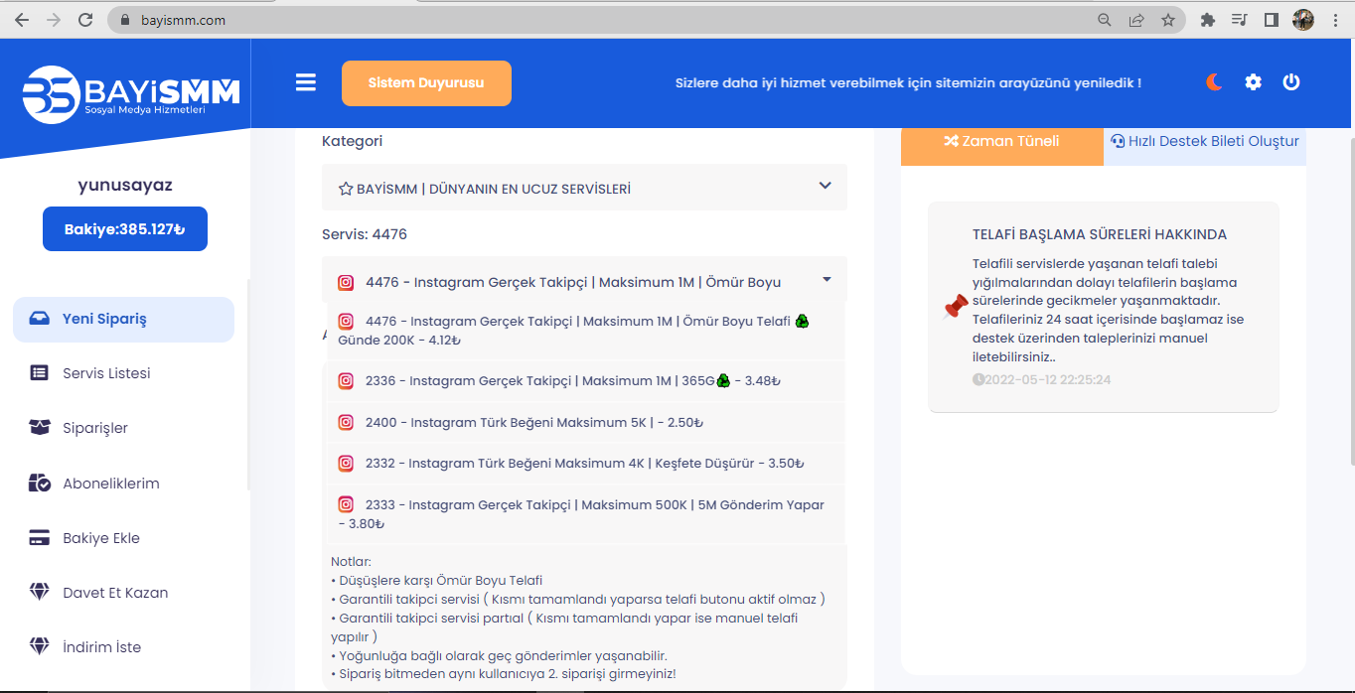This screenshot has height=693, width=1355.
Task: Open Chrome extensions puzzle icon
Action: (1208, 19)
